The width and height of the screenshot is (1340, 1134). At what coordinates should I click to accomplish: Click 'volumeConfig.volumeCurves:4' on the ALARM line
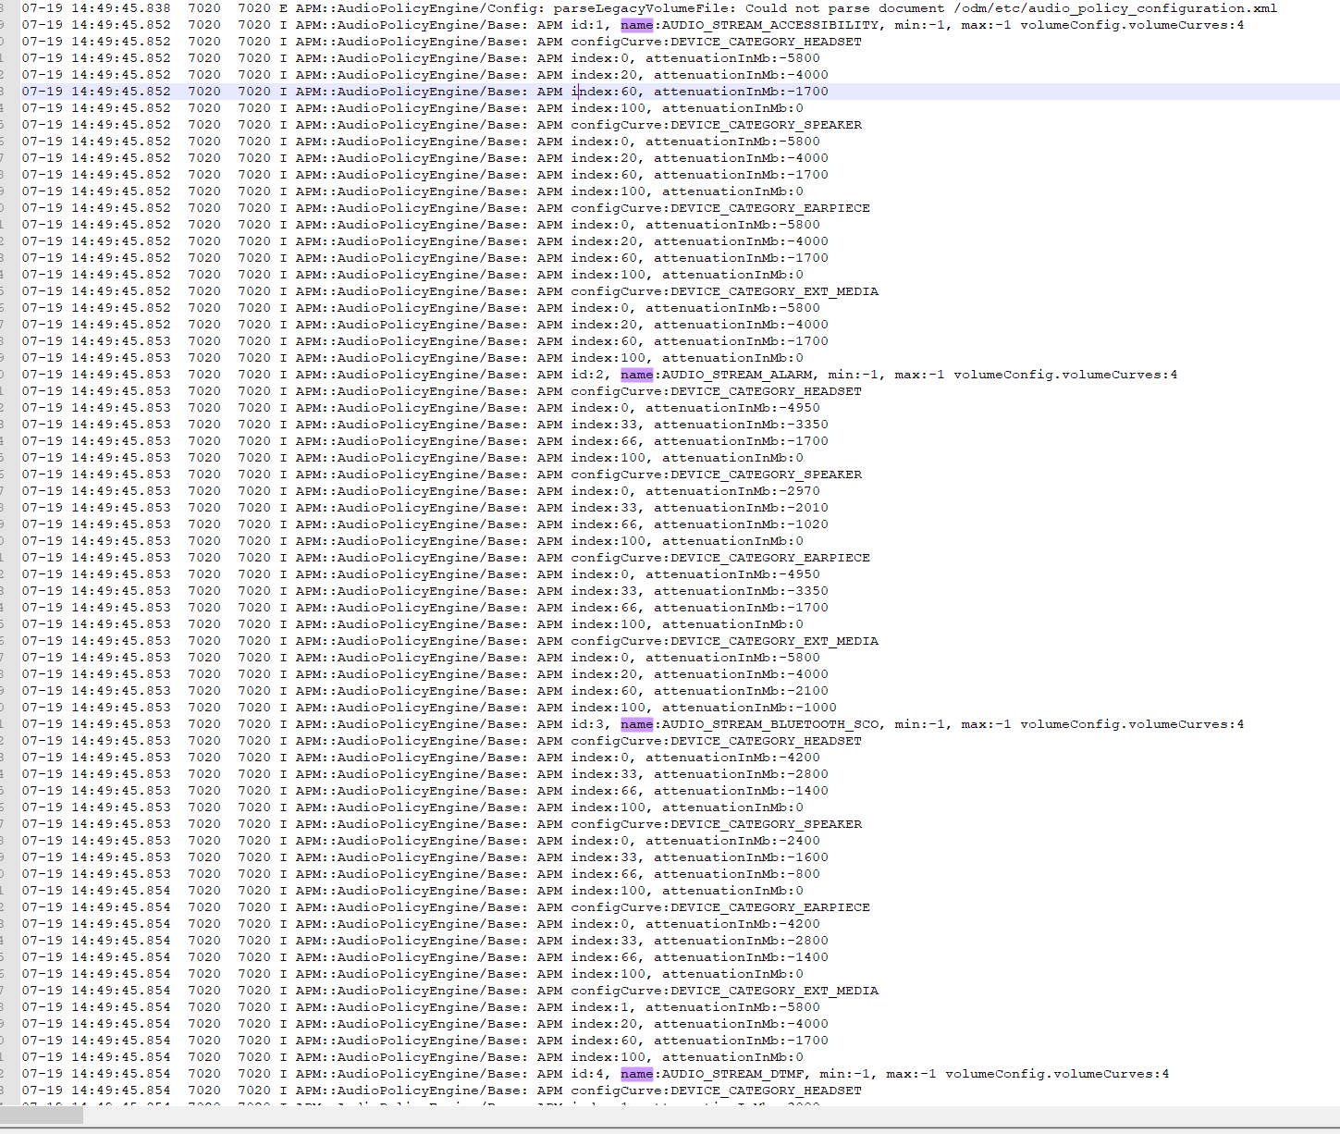click(1065, 375)
